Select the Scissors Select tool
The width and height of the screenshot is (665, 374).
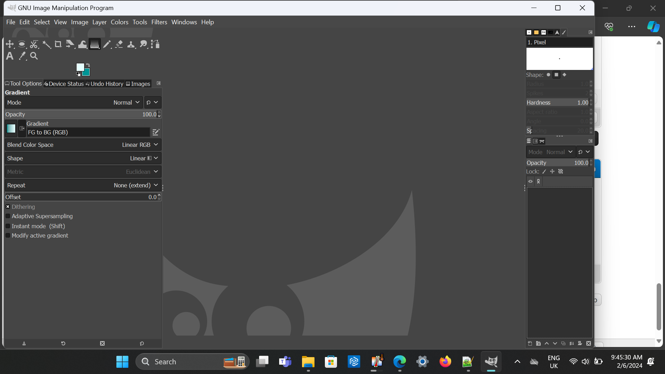34,44
